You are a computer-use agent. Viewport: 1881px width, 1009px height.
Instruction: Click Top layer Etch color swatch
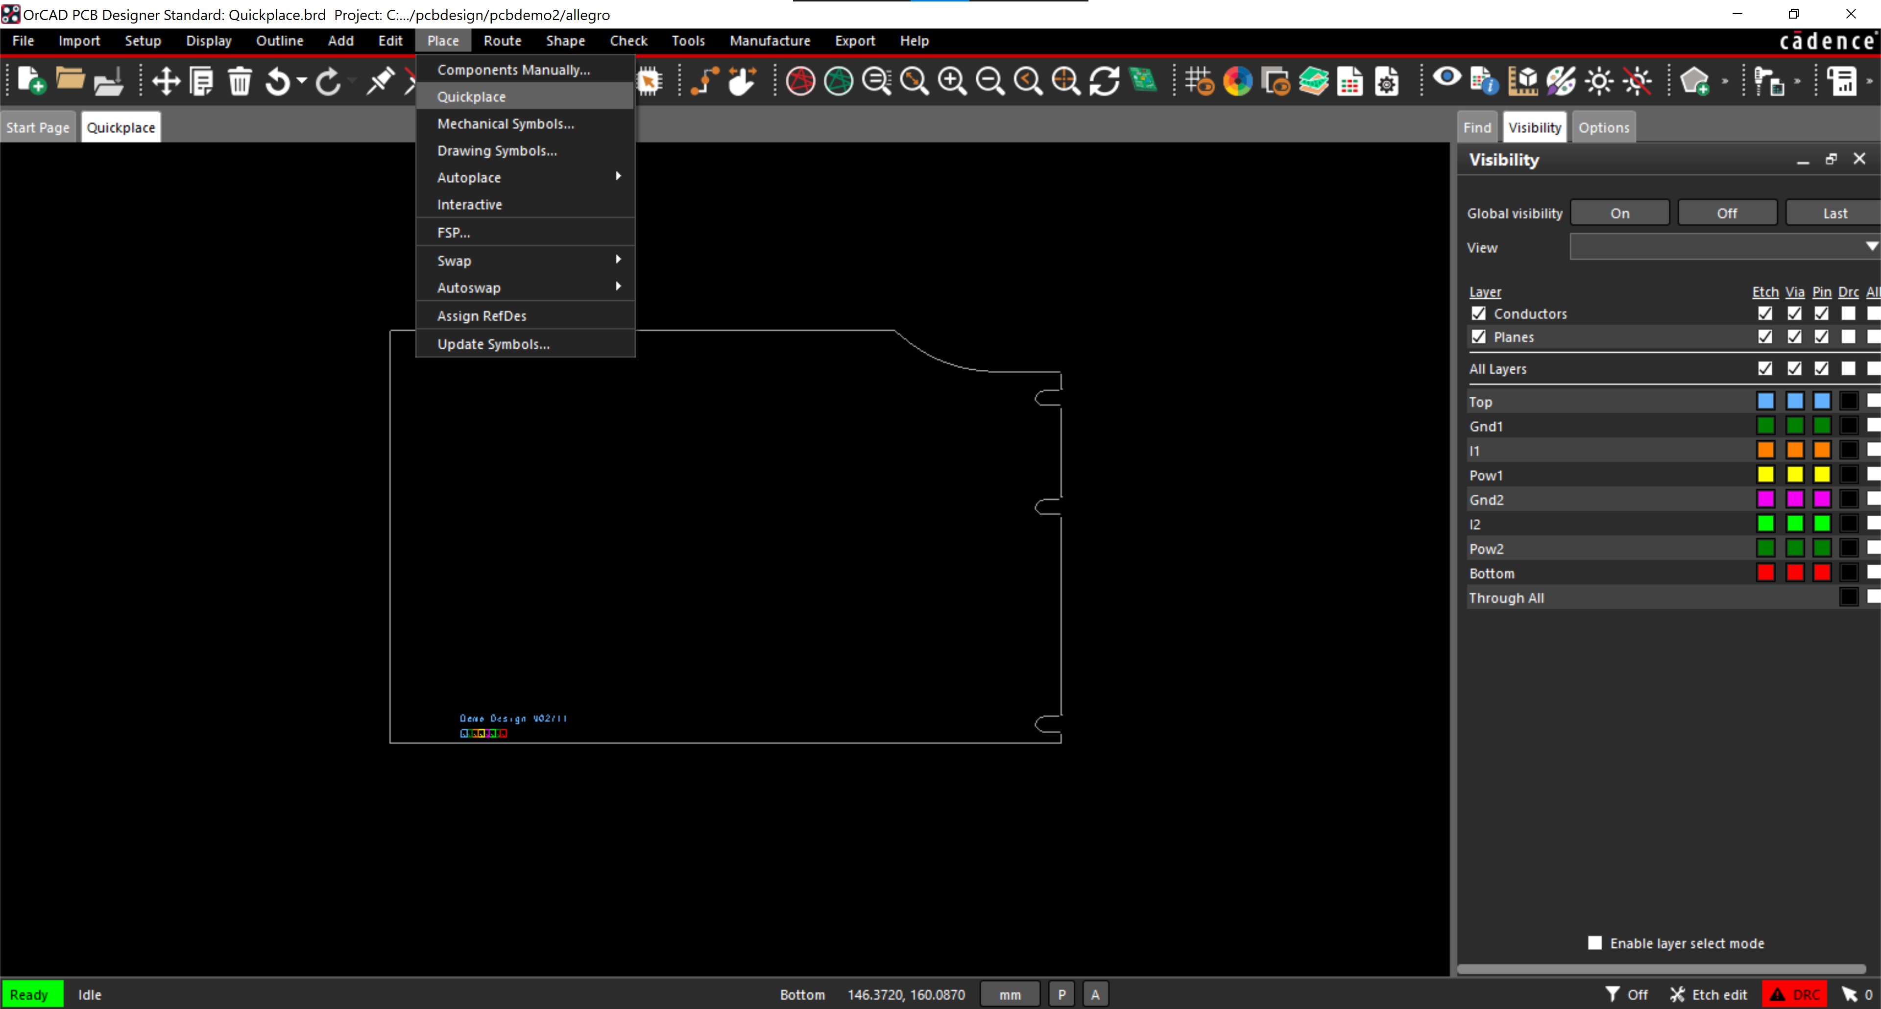pos(1765,401)
